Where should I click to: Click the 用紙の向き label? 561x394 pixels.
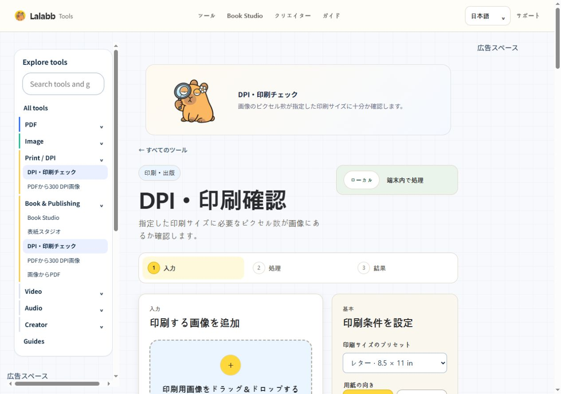click(x=359, y=385)
